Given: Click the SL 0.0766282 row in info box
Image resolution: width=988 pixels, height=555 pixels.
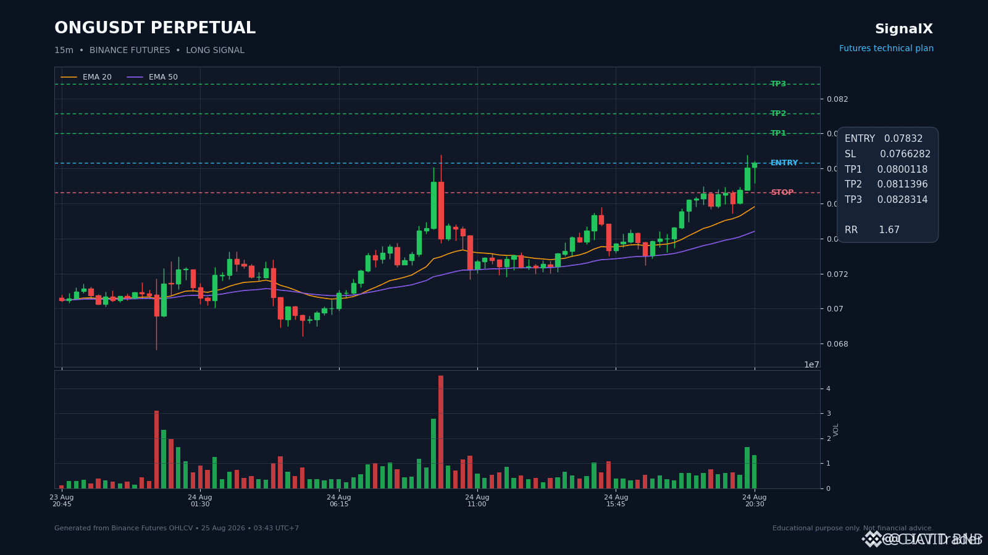Looking at the screenshot, I should (x=887, y=154).
